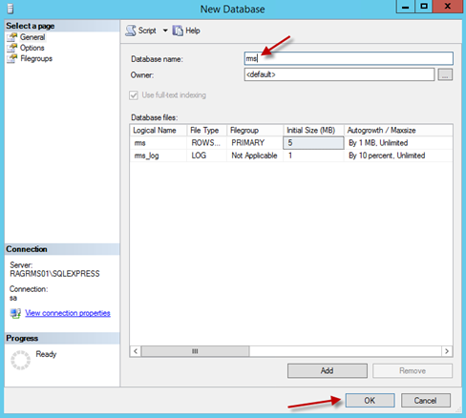Image resolution: width=466 pixels, height=418 pixels.
Task: Click the Initial Size (MB) column header
Action: pyautogui.click(x=313, y=130)
